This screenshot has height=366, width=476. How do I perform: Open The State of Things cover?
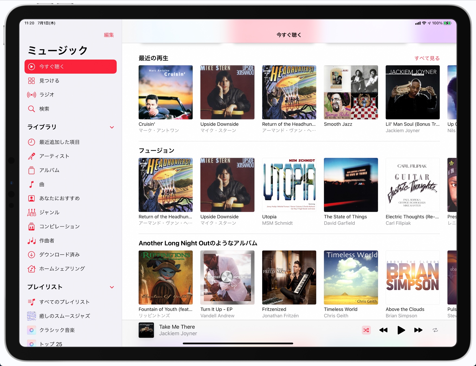click(x=351, y=185)
